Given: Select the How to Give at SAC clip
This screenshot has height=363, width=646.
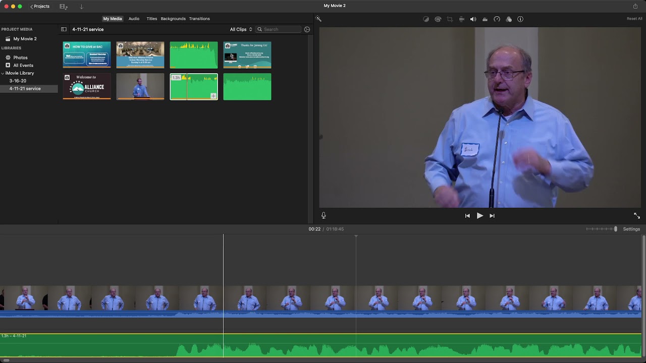Looking at the screenshot, I should [87, 54].
